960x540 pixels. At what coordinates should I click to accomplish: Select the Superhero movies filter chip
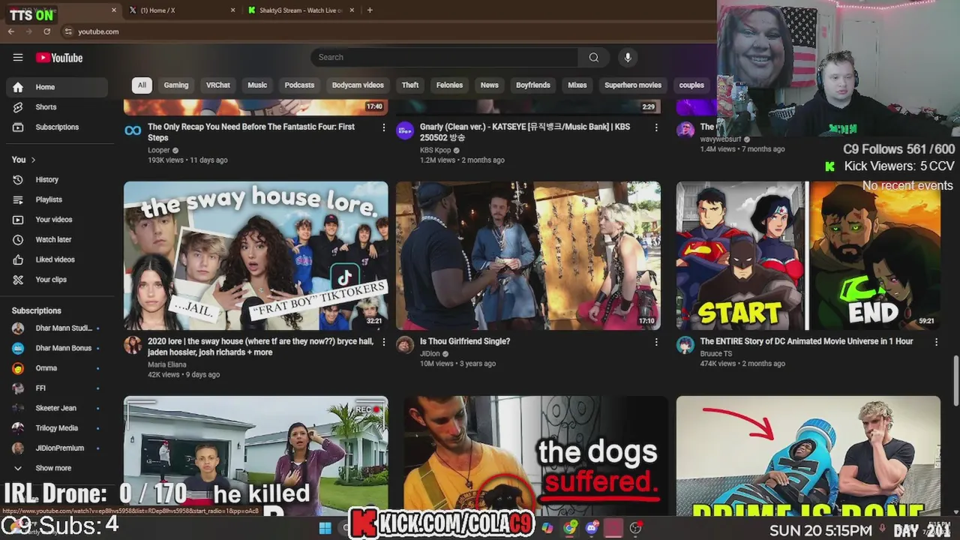tap(633, 85)
